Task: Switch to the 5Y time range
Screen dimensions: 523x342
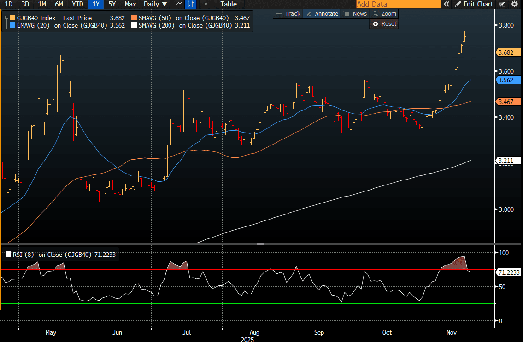Action: coord(112,4)
